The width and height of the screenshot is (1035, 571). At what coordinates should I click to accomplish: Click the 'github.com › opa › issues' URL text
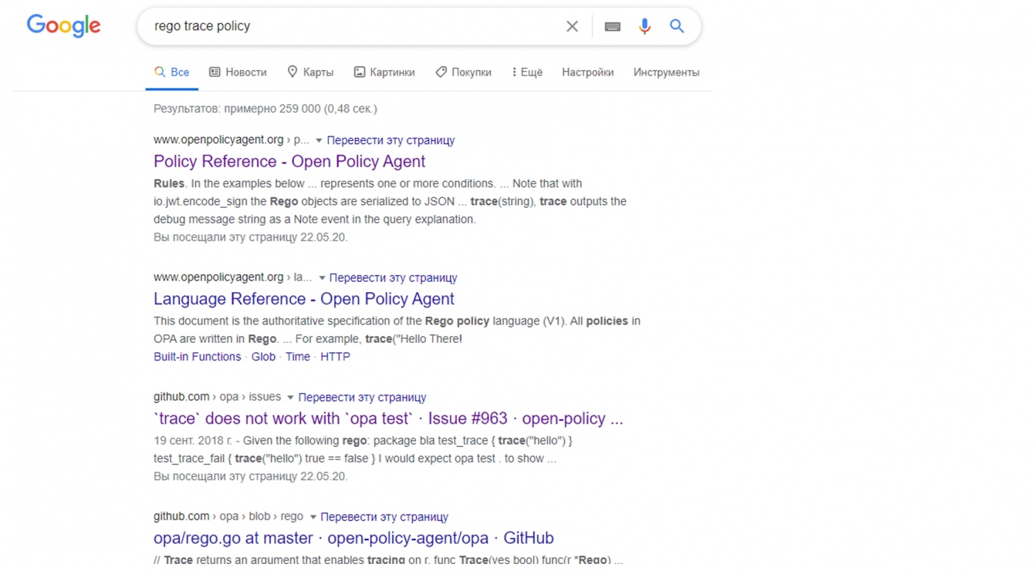pyautogui.click(x=217, y=397)
